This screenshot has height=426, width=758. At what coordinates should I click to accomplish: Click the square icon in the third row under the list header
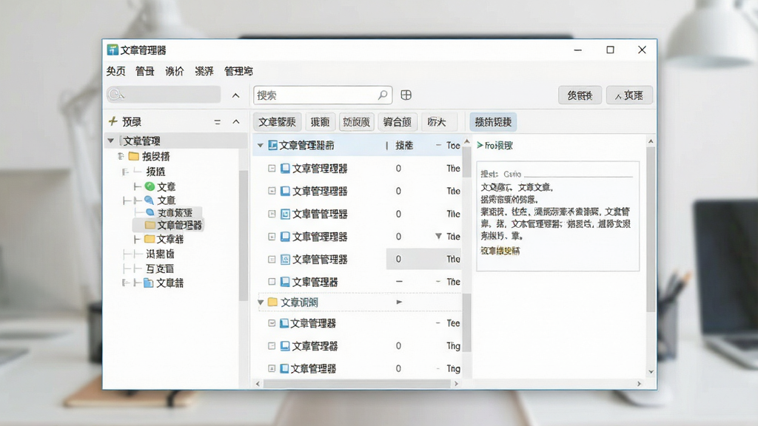285,214
